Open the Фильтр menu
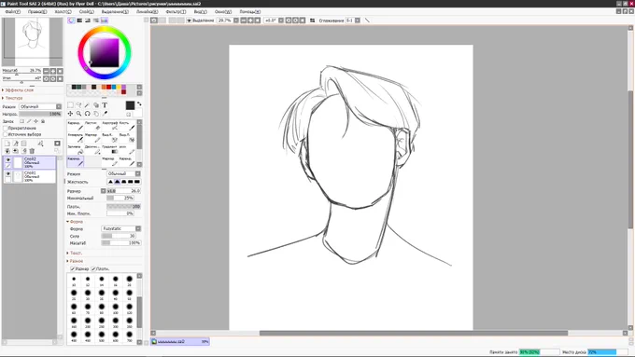Screen dimensions: 635x357 click(x=176, y=12)
